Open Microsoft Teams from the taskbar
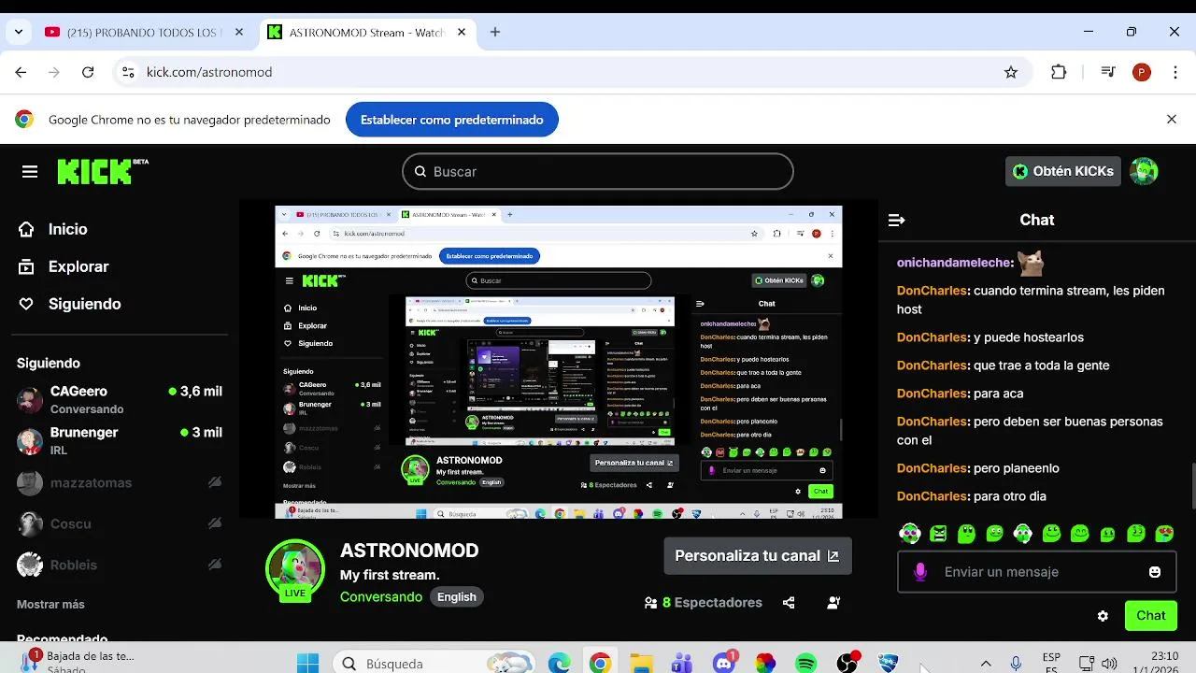The height and width of the screenshot is (673, 1196). coord(681,664)
